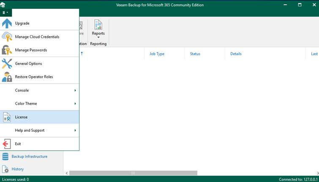Click the License certificate icon

click(x=7, y=117)
